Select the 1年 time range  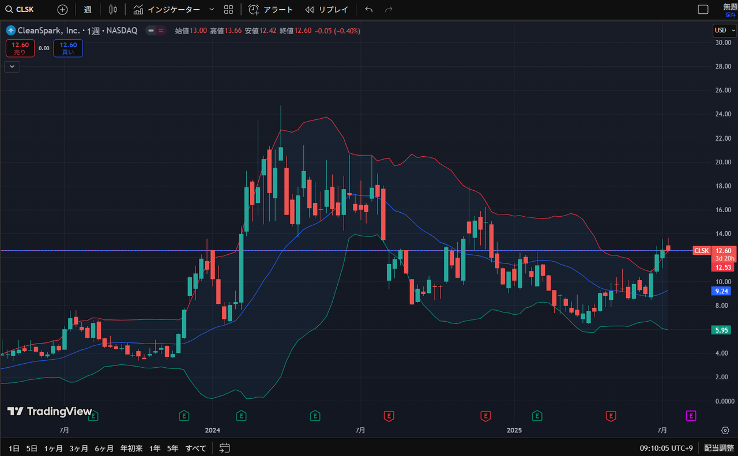point(155,448)
